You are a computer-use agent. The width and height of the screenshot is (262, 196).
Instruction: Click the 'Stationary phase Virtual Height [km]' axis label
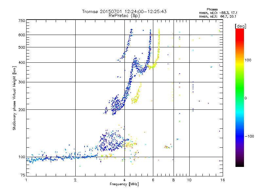pyautogui.click(x=14, y=98)
